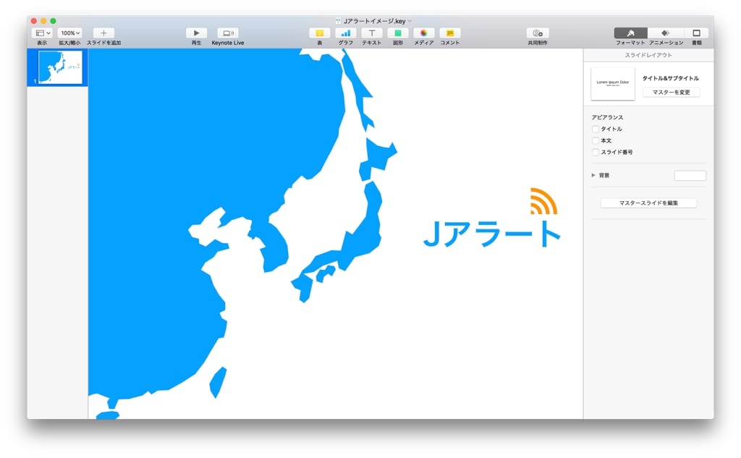Open Keynote Live

pyautogui.click(x=228, y=33)
